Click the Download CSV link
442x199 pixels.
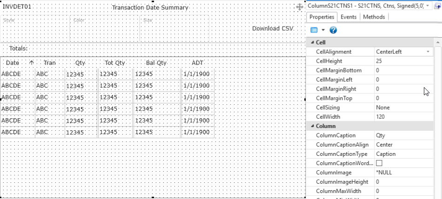click(x=273, y=28)
